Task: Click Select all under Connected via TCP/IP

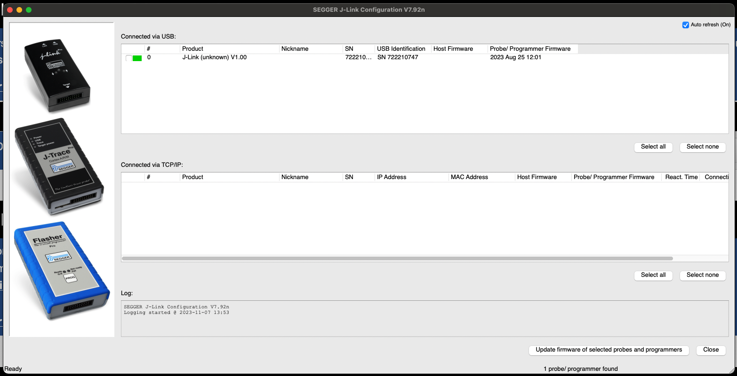Action: coord(653,275)
